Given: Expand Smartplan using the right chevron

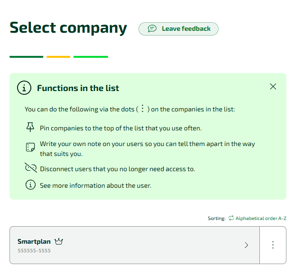Looking at the screenshot, I should pyautogui.click(x=246, y=245).
